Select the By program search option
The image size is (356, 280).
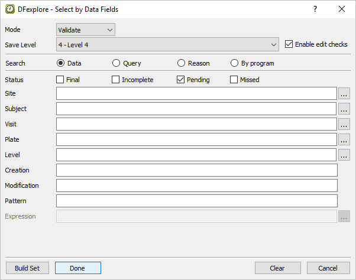pyautogui.click(x=234, y=63)
